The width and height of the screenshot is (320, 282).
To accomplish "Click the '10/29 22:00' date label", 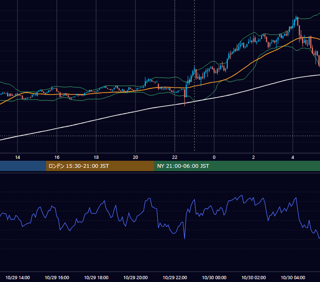I will (x=175, y=277).
